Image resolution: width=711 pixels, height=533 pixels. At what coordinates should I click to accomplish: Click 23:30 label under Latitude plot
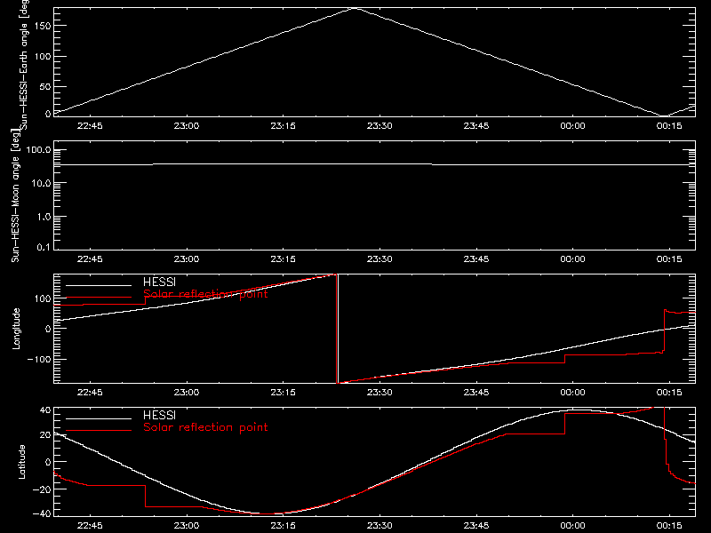click(x=379, y=525)
